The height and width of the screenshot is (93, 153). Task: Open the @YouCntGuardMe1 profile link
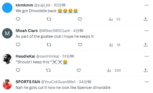pyautogui.click(x=58, y=82)
